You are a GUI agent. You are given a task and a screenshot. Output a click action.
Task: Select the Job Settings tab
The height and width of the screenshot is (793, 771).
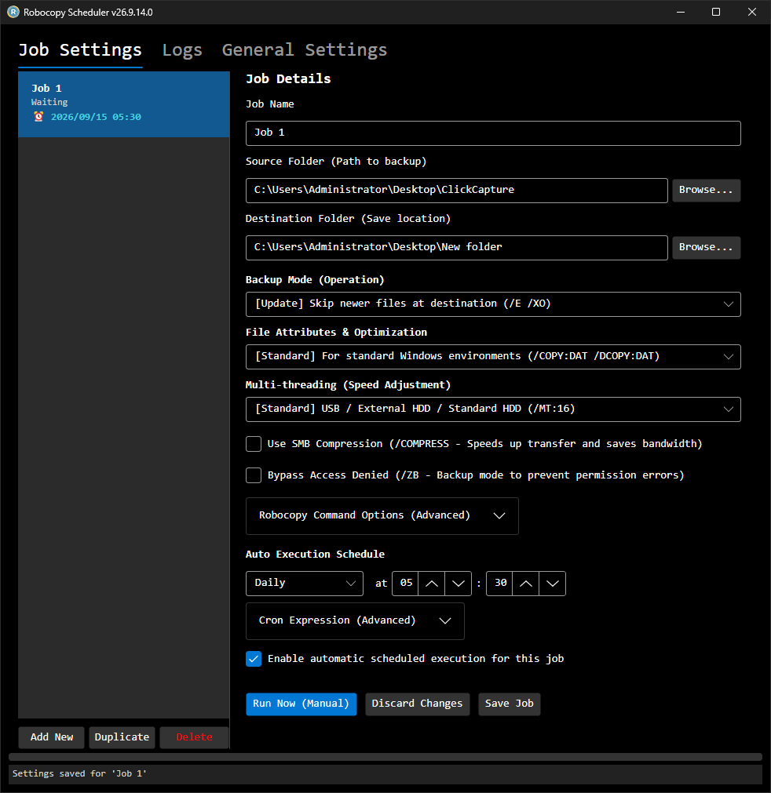(x=80, y=50)
